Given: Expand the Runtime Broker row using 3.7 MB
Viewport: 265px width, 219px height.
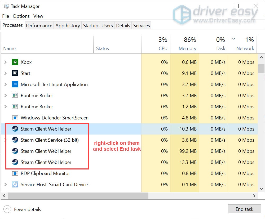Looking at the screenshot, I should point(5,96).
